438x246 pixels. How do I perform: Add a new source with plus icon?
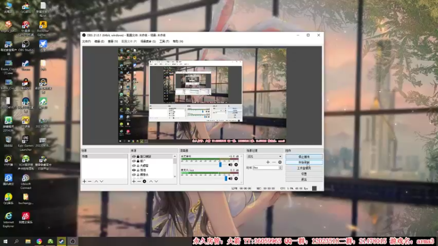click(x=134, y=181)
